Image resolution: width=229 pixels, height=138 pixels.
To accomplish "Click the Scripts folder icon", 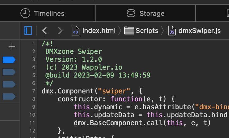I will coord(129,31).
